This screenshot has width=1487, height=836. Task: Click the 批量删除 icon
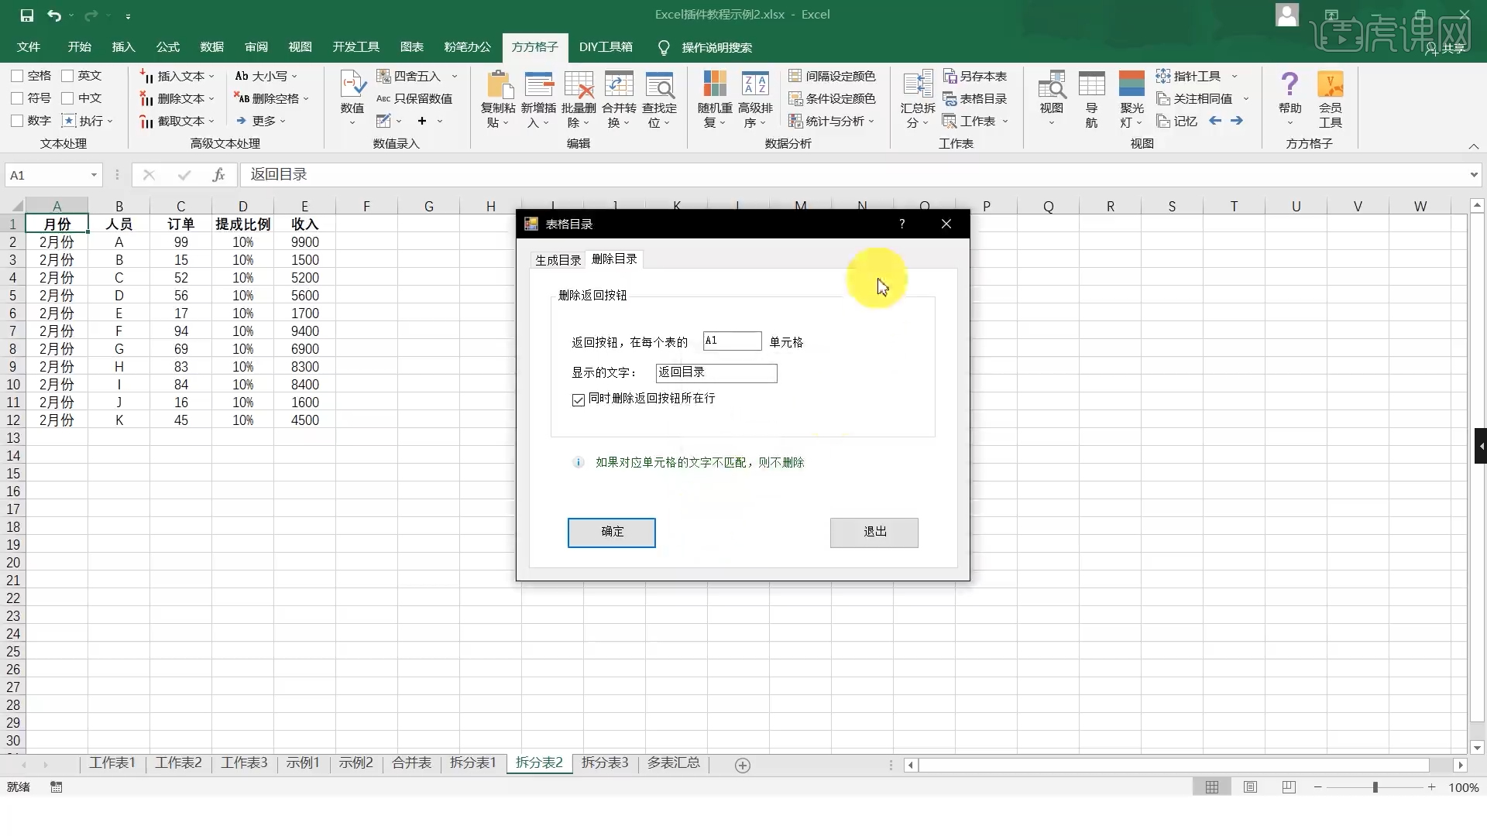[x=579, y=84]
